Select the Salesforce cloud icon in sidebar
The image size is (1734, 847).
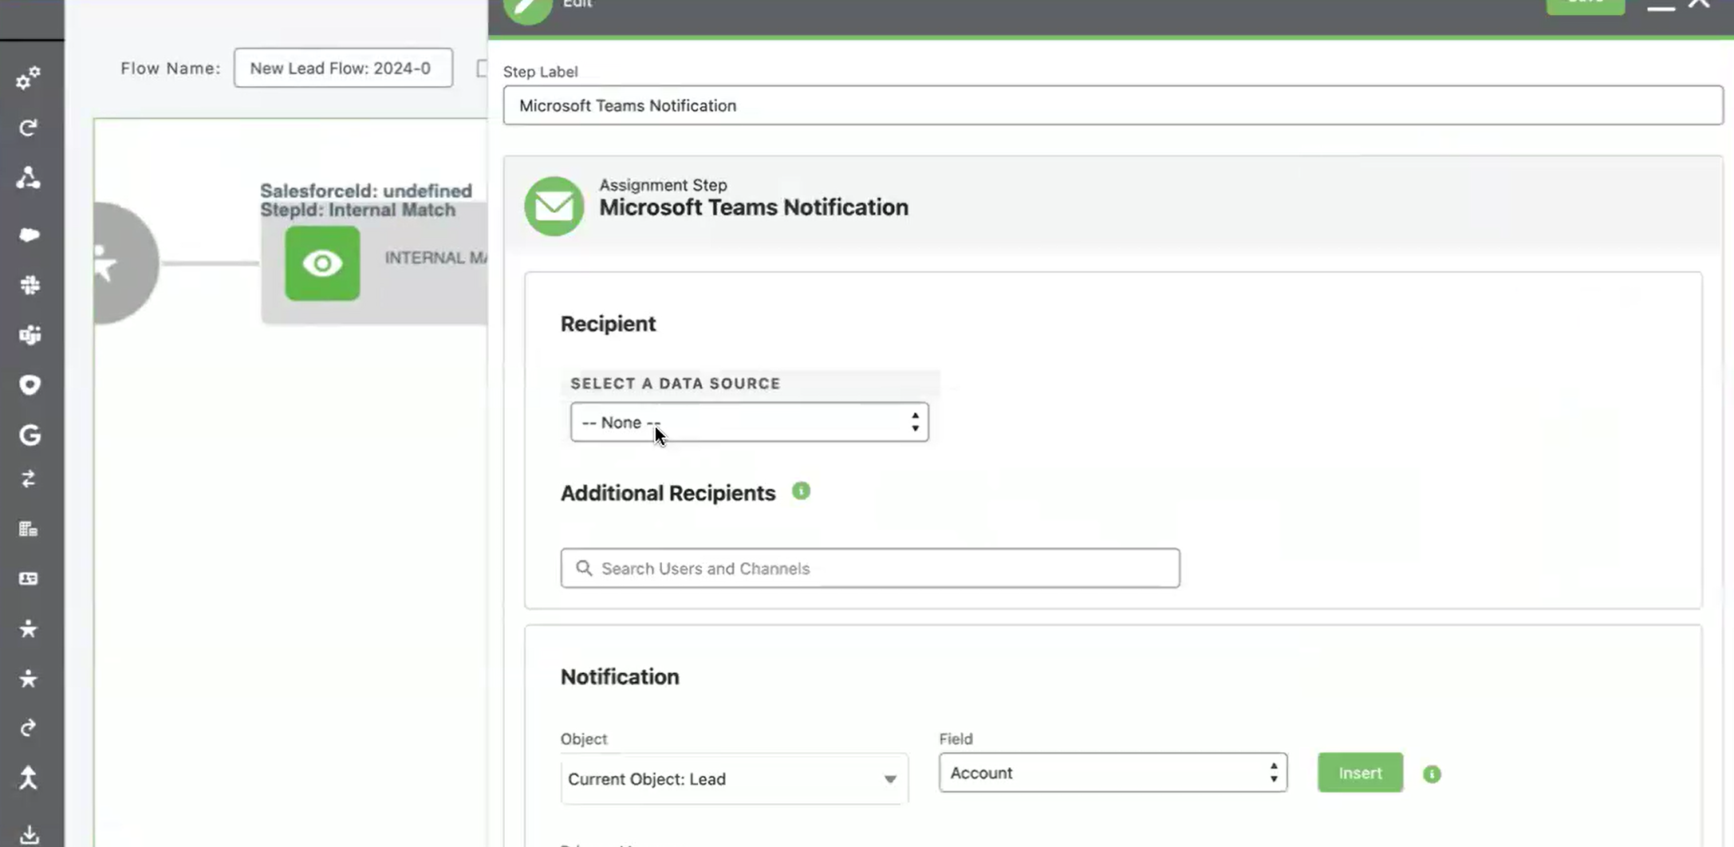click(29, 234)
